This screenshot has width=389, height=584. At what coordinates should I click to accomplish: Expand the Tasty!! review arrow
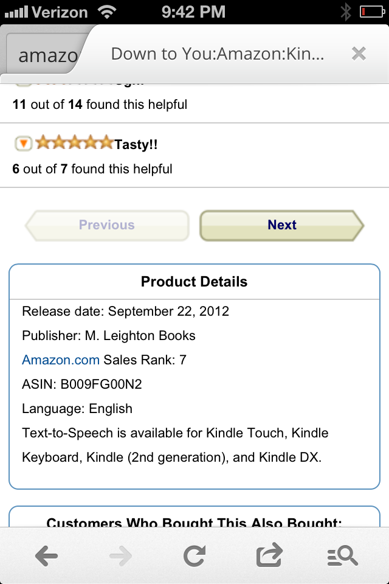pyautogui.click(x=22, y=144)
